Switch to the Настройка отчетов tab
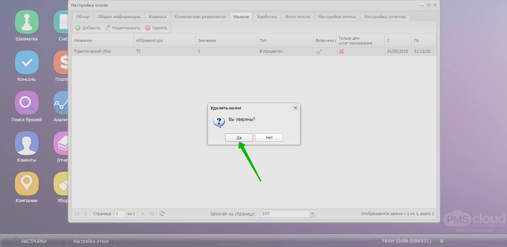 (x=385, y=17)
